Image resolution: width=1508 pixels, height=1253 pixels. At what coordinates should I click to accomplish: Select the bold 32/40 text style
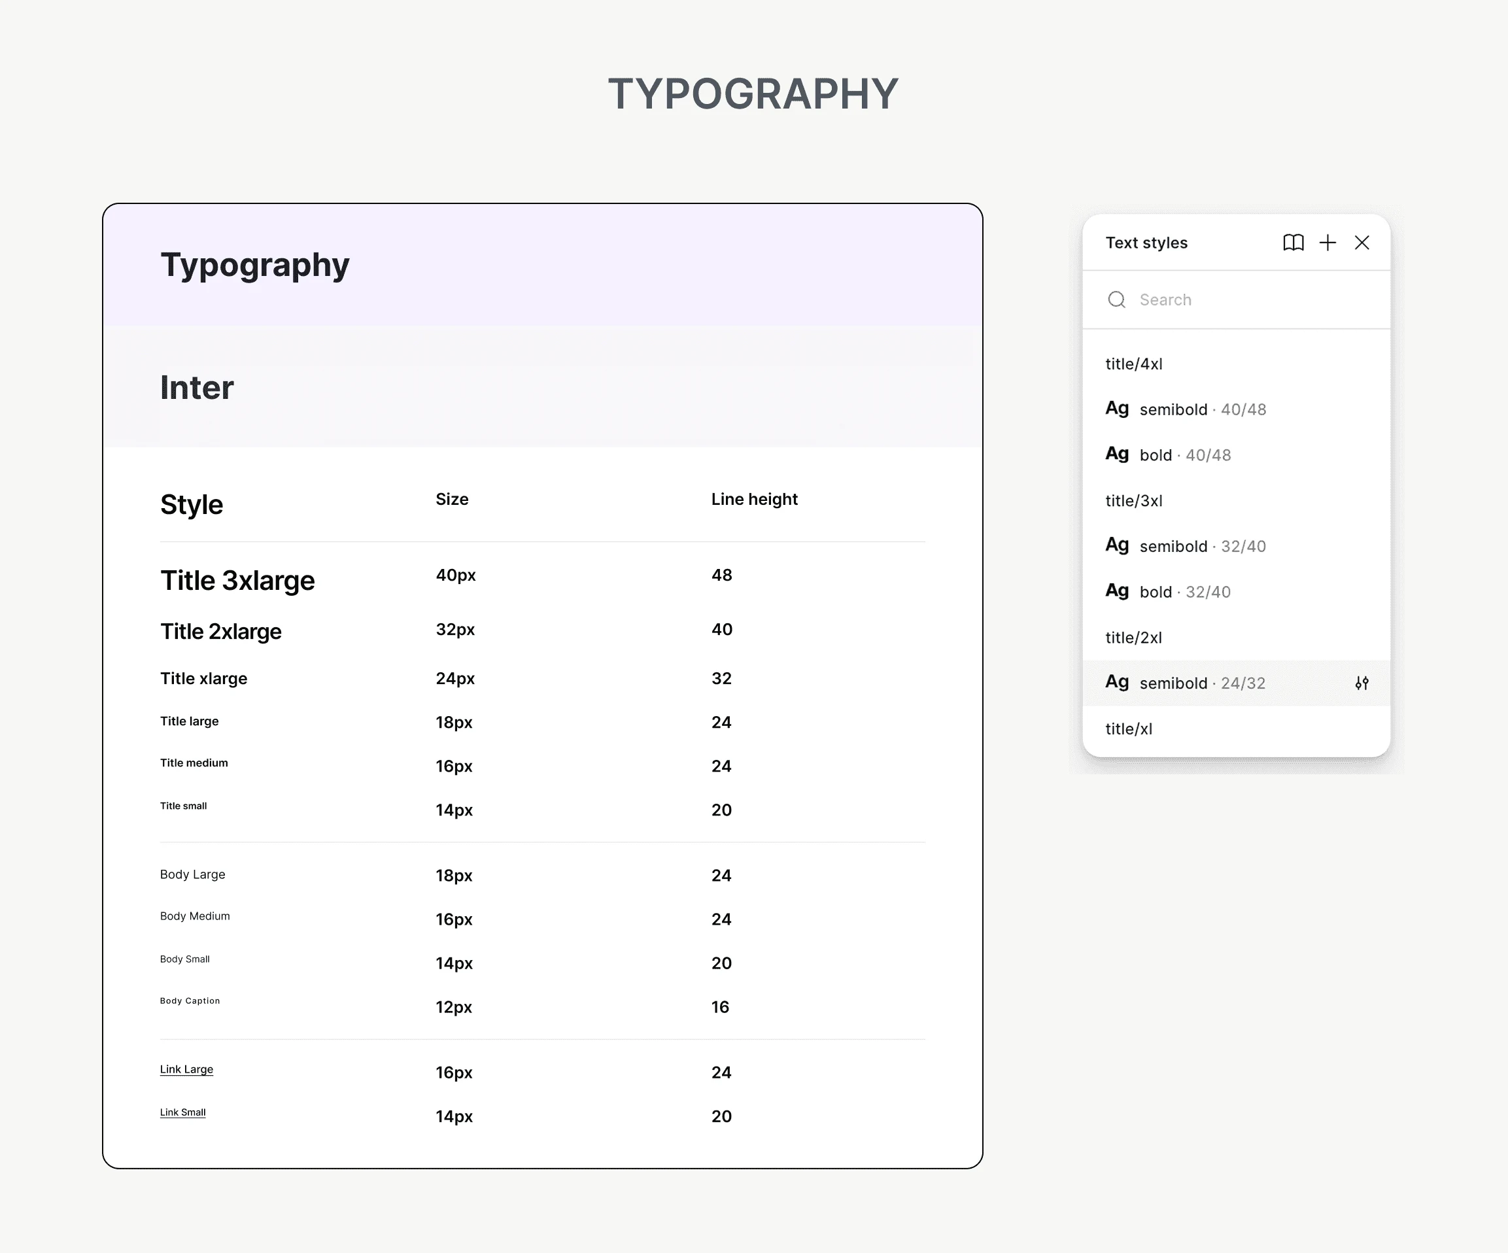point(1236,592)
